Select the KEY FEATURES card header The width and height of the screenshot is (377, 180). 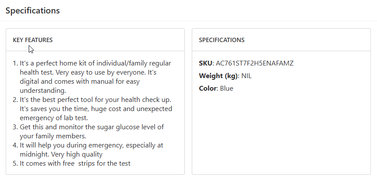point(33,40)
